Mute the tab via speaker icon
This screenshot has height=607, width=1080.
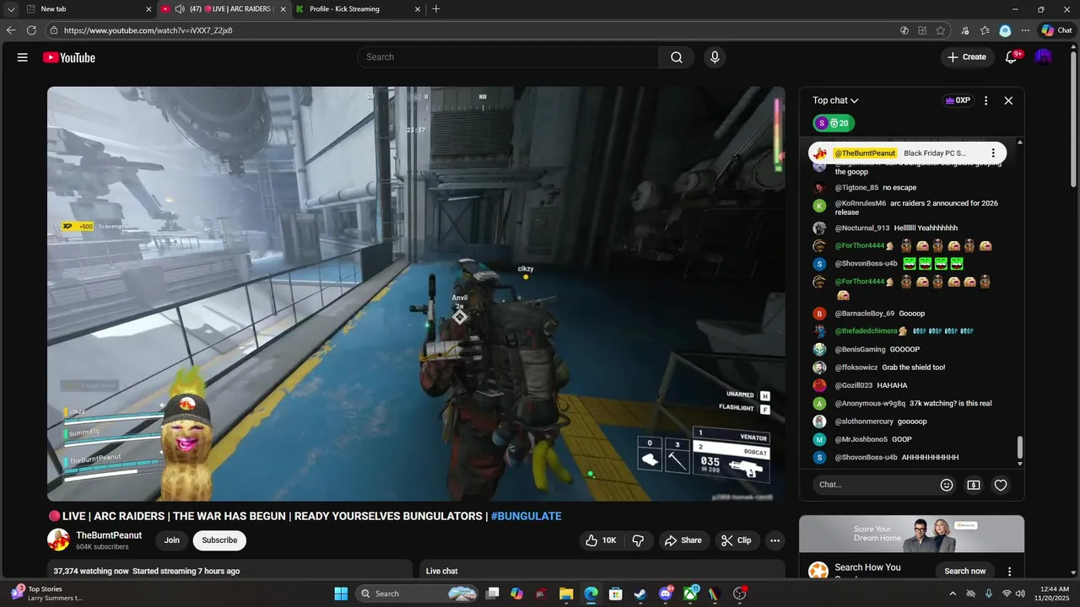point(180,9)
